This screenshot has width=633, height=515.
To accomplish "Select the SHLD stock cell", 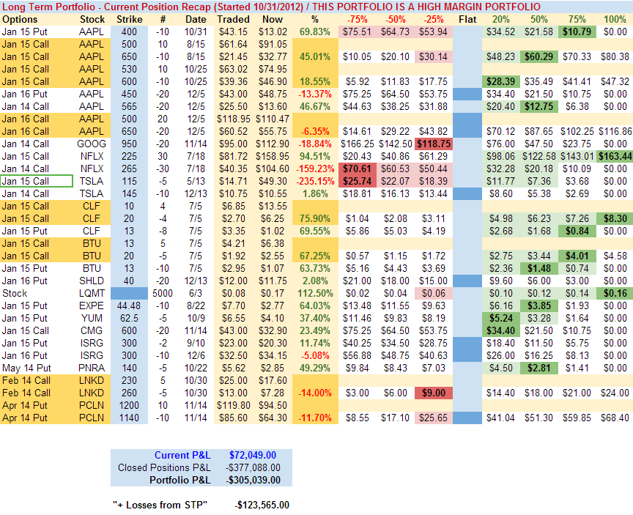I will [x=92, y=281].
